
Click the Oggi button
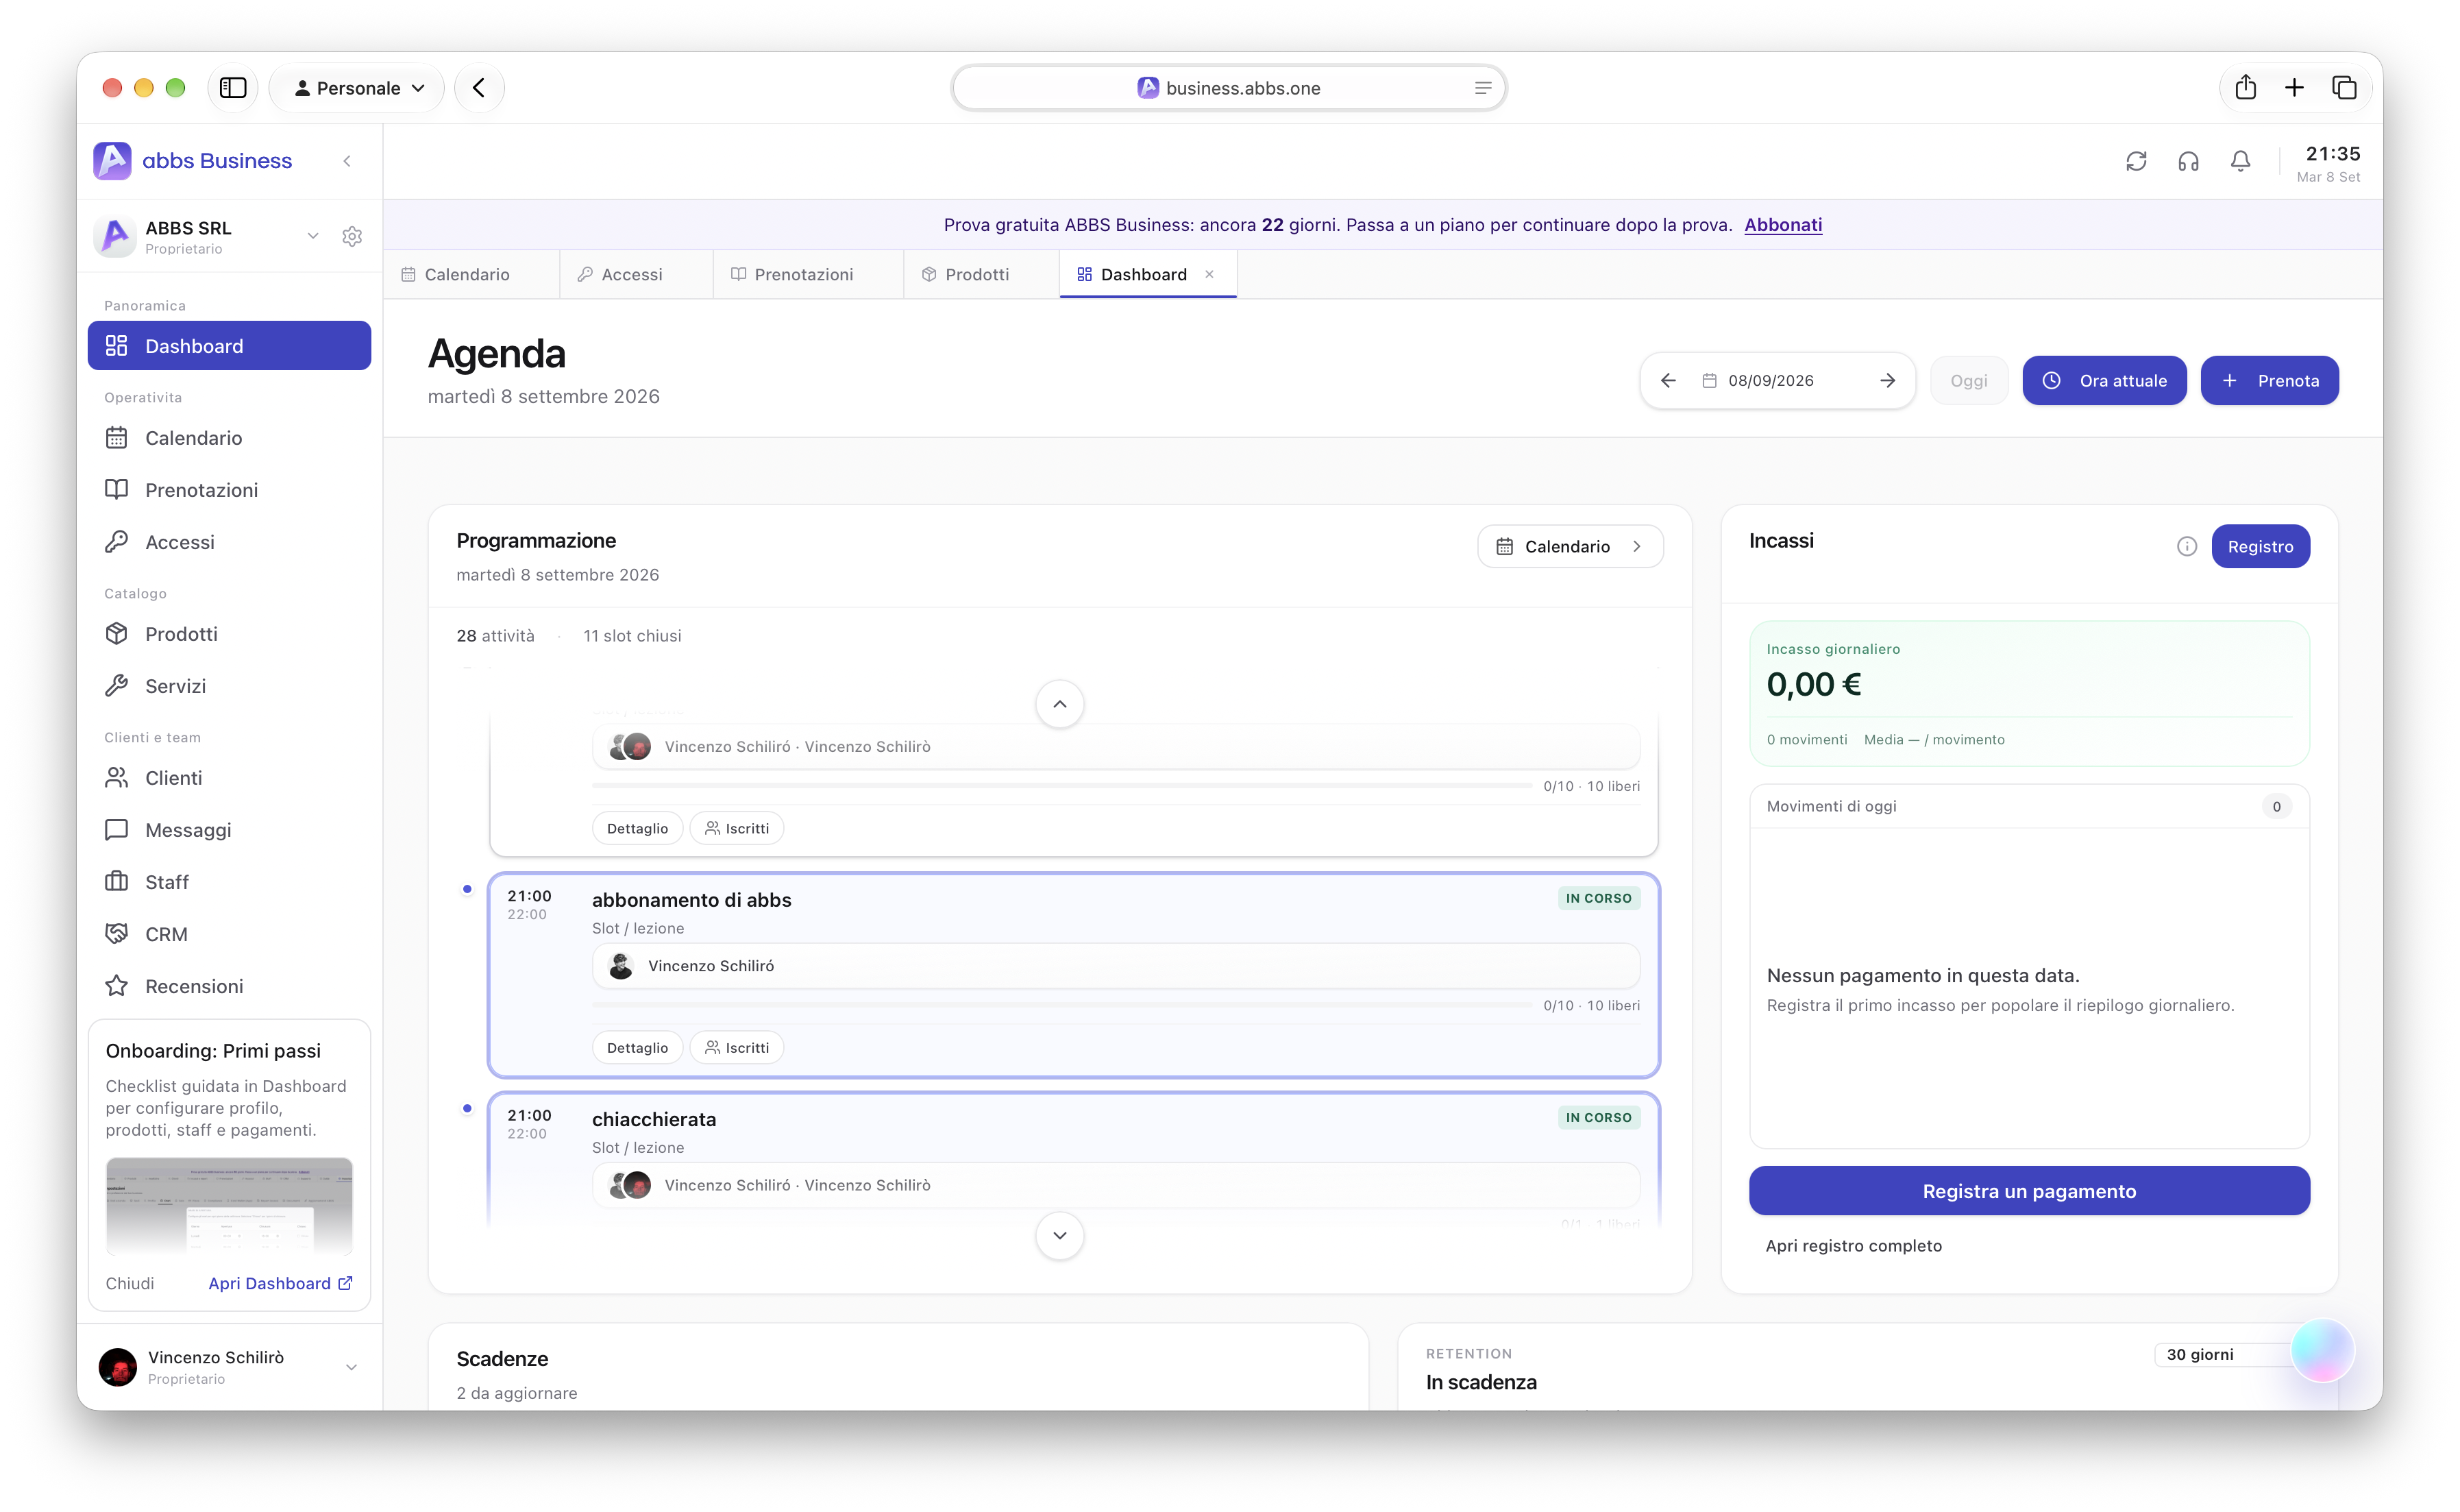pyautogui.click(x=1968, y=381)
